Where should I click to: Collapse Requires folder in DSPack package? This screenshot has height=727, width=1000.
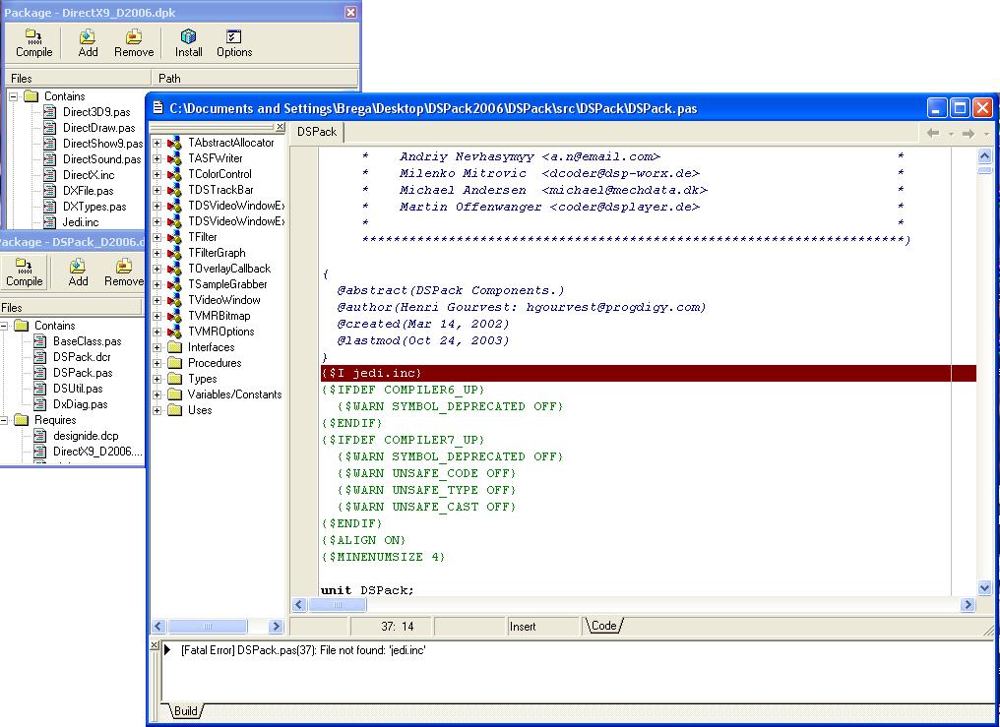4,420
